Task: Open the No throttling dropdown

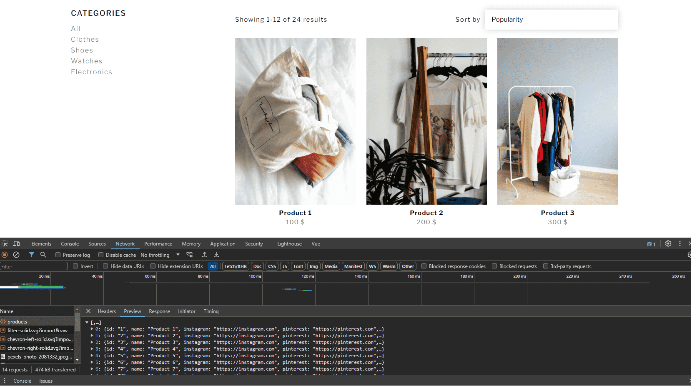Action: pos(160,255)
